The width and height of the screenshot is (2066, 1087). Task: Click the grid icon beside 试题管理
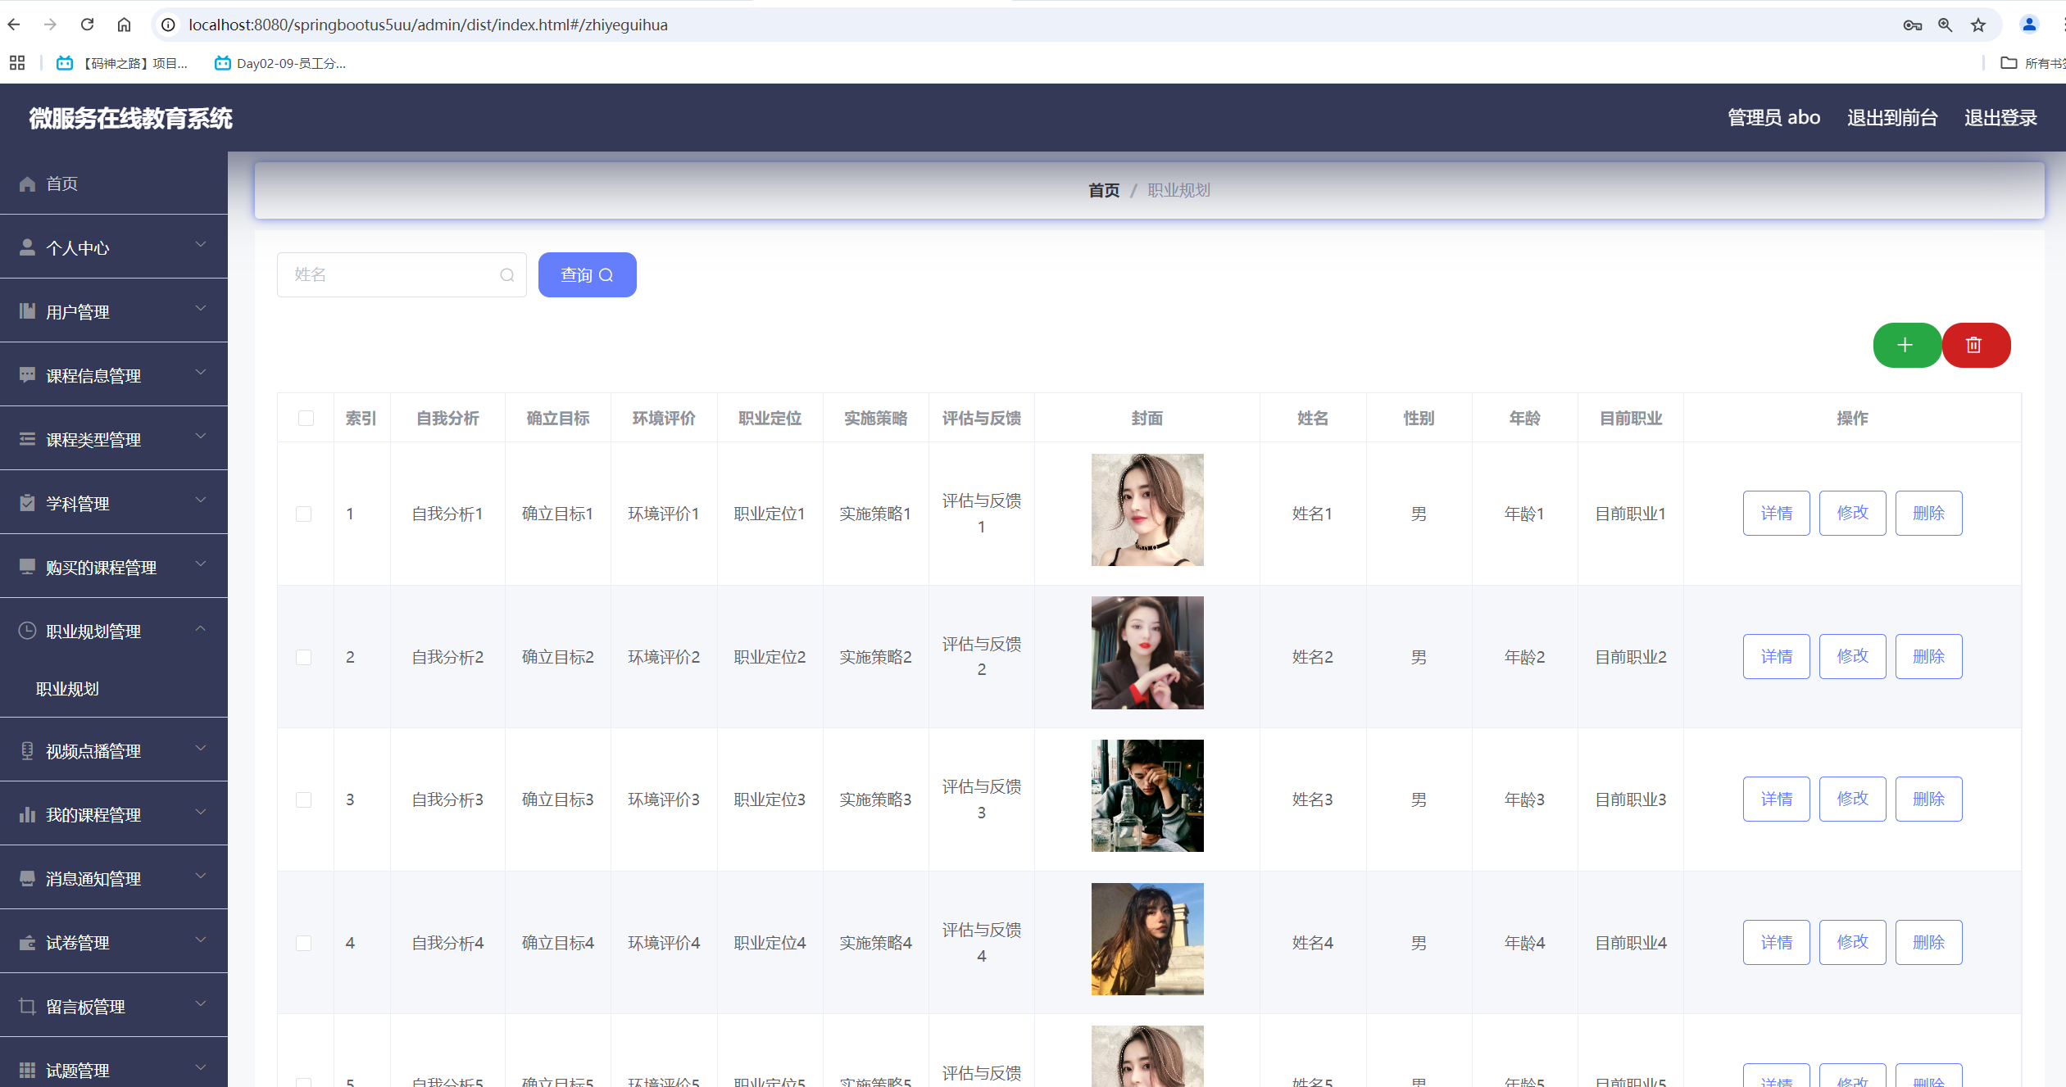coord(27,1070)
